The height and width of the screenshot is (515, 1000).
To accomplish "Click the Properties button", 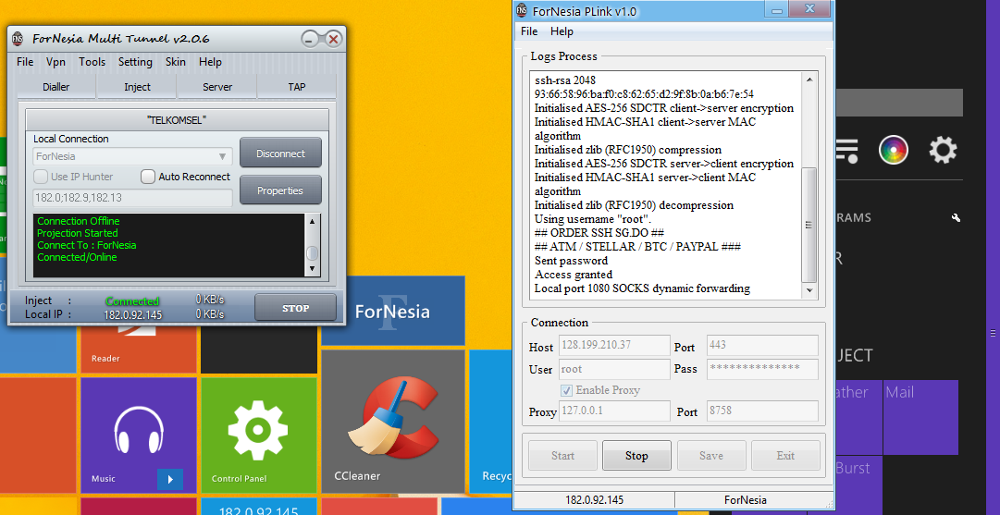I will [x=280, y=190].
